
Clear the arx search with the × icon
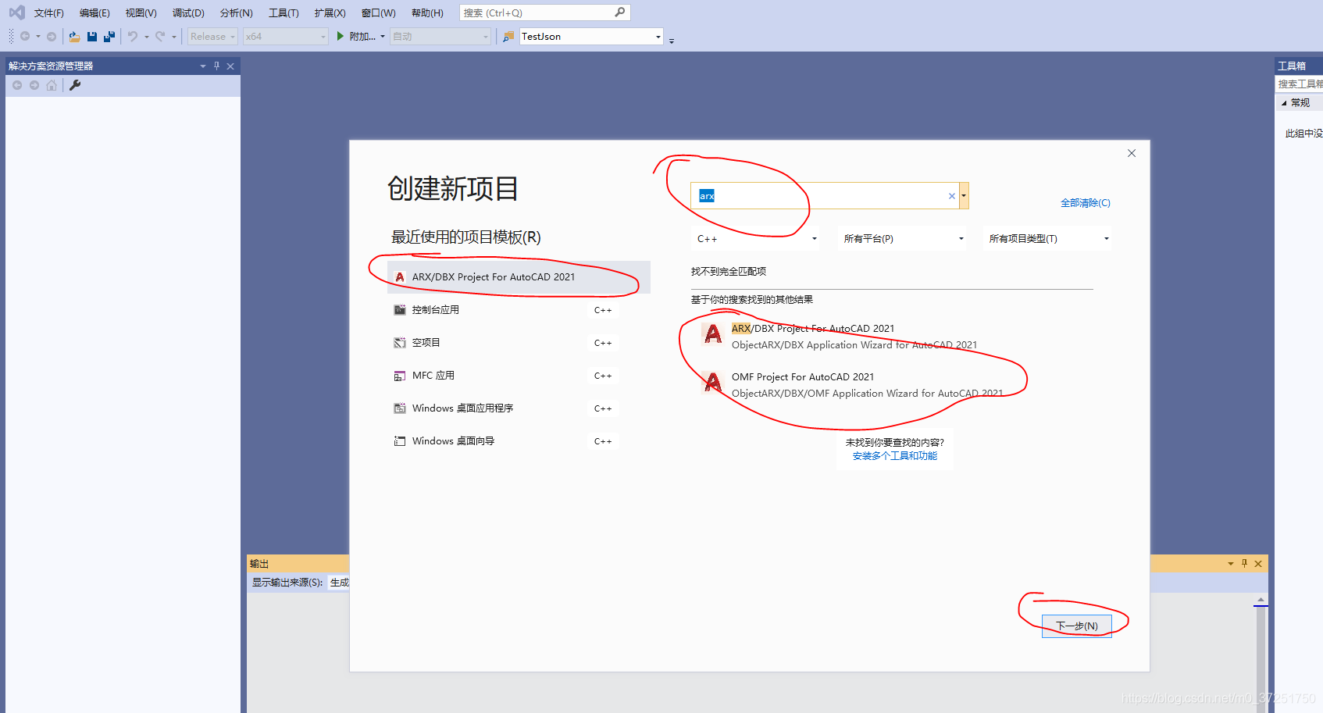pos(951,195)
